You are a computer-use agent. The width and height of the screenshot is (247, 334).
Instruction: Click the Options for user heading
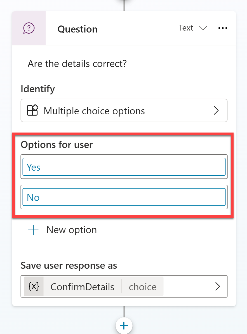tap(57, 145)
